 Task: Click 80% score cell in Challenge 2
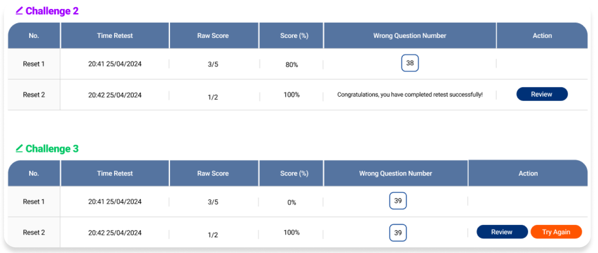click(x=292, y=65)
